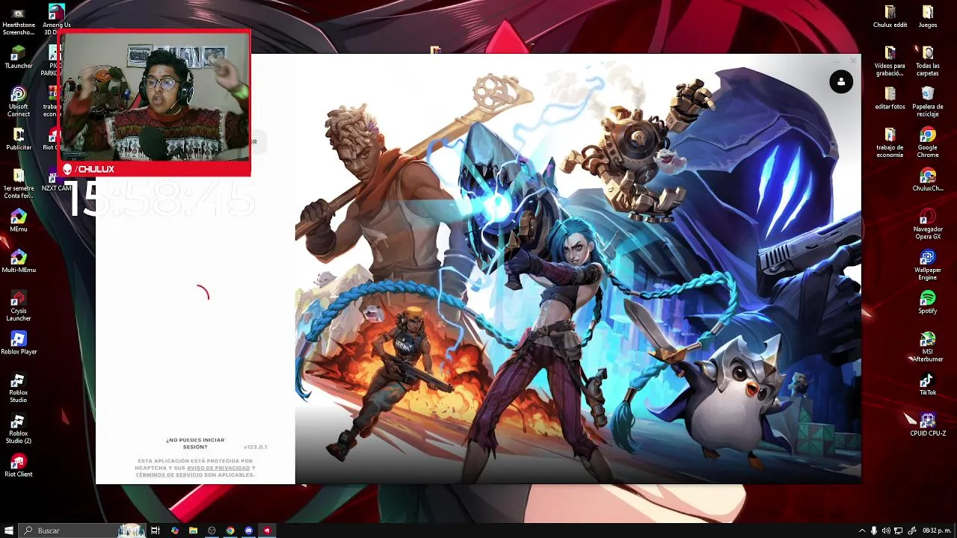957x538 pixels.
Task: Open CPUID CPU-Z desktop shortcut
Action: tap(928, 424)
